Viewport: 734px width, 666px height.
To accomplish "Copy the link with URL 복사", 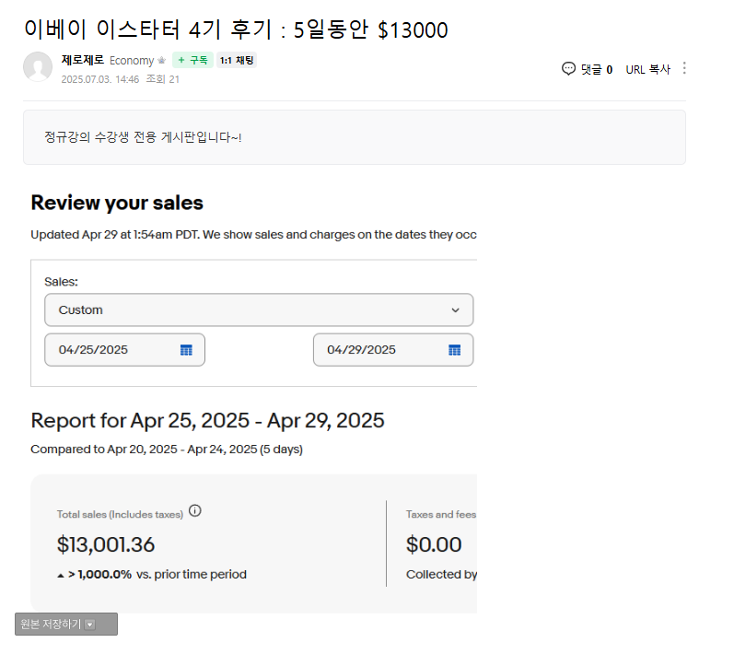I will click(647, 69).
